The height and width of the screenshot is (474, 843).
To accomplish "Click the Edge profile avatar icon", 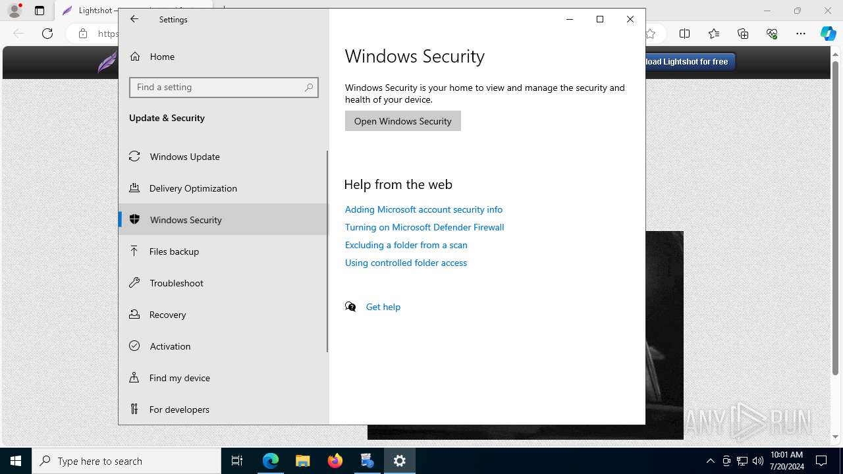I will (x=14, y=11).
